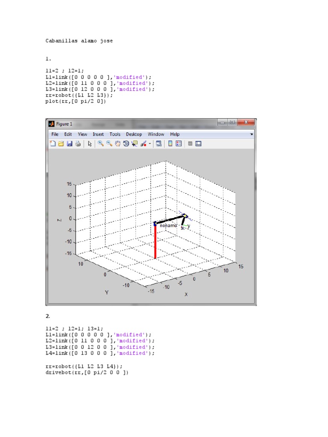Click the Show Plot Tools icon
This screenshot has width=328, height=437.
[199, 143]
